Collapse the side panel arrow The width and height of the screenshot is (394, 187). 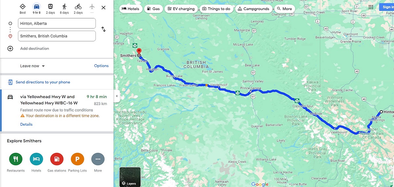point(117,96)
